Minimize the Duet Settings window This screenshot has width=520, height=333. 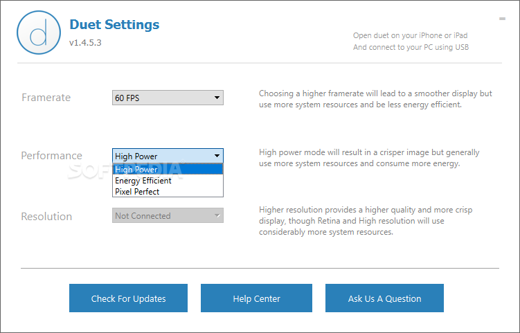[503, 19]
